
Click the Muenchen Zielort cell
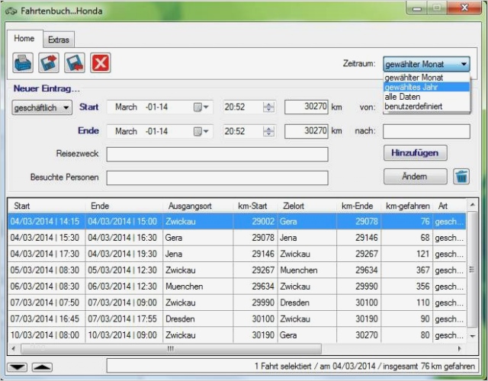point(307,270)
